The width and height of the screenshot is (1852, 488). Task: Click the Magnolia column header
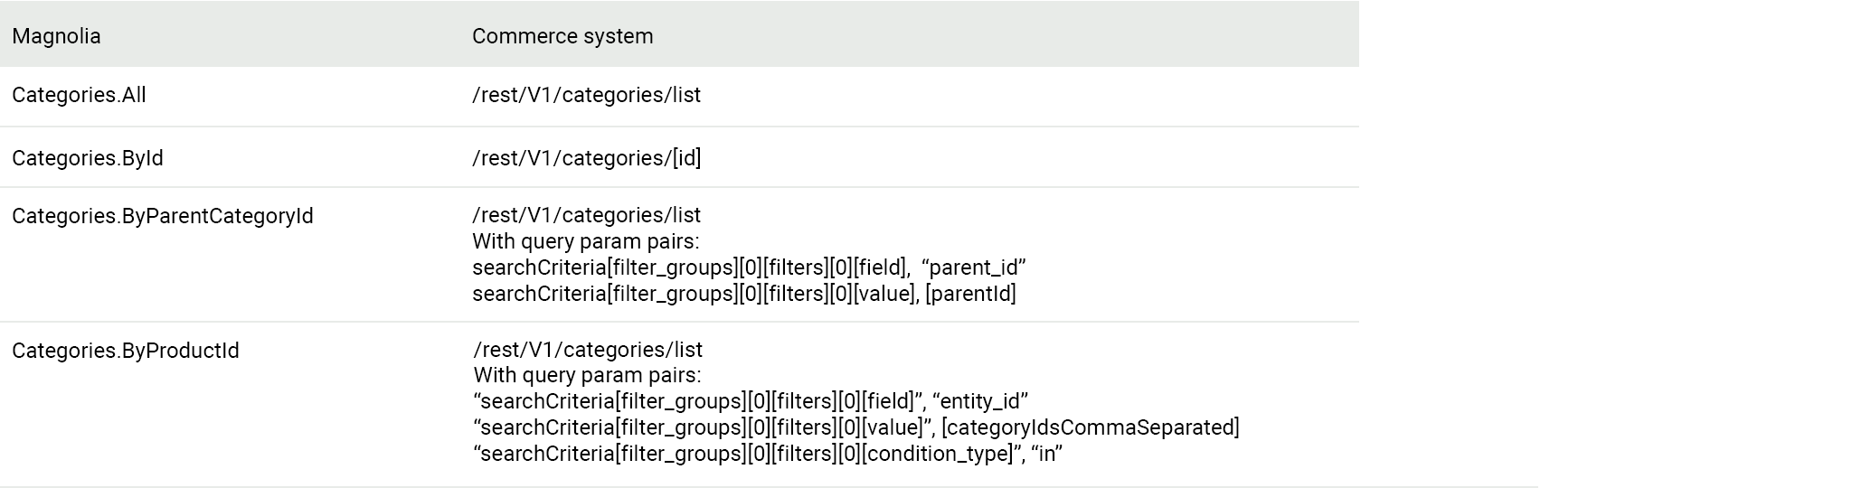coord(56,36)
